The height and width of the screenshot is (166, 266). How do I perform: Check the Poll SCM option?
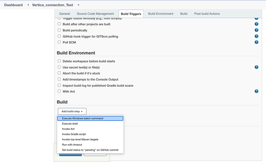pos(59,42)
